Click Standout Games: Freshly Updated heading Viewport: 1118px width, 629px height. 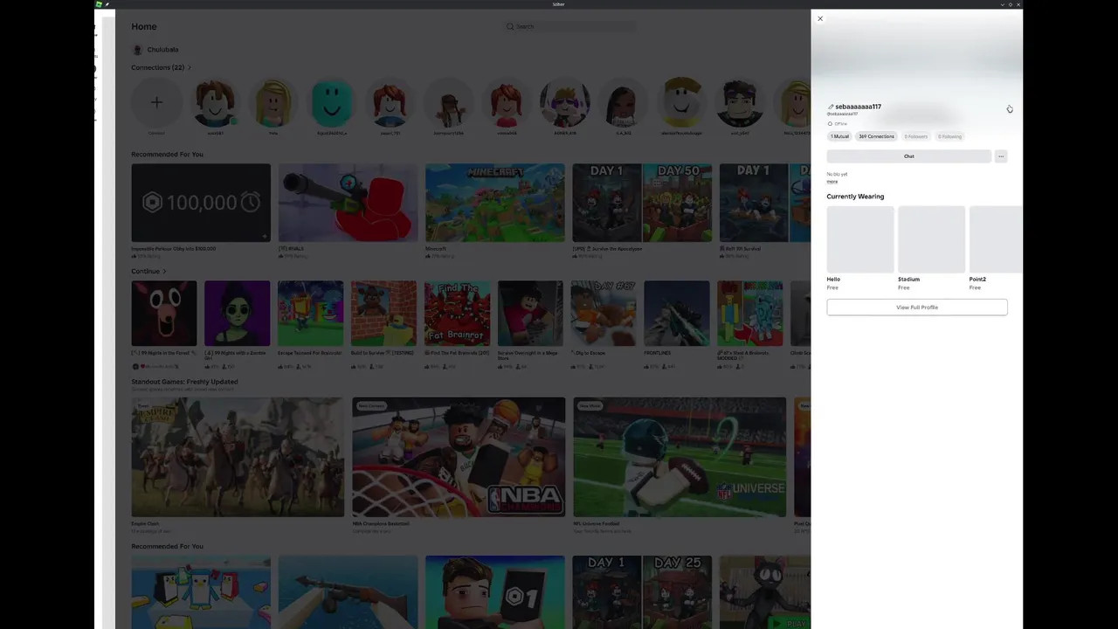pos(184,382)
